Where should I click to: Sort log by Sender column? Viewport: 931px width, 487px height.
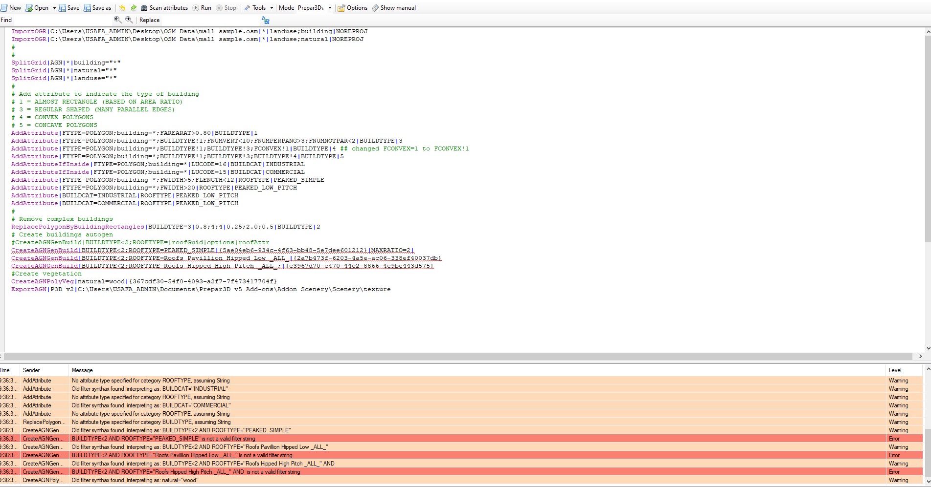pos(44,370)
